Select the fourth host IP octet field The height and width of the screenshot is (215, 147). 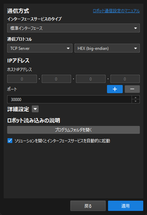click(125, 79)
